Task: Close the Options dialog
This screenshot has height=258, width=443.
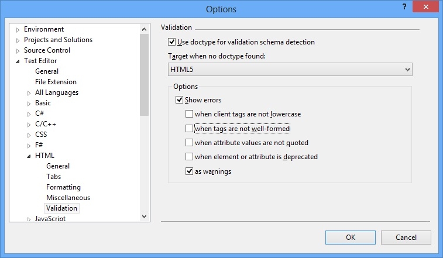Action: click(x=427, y=6)
